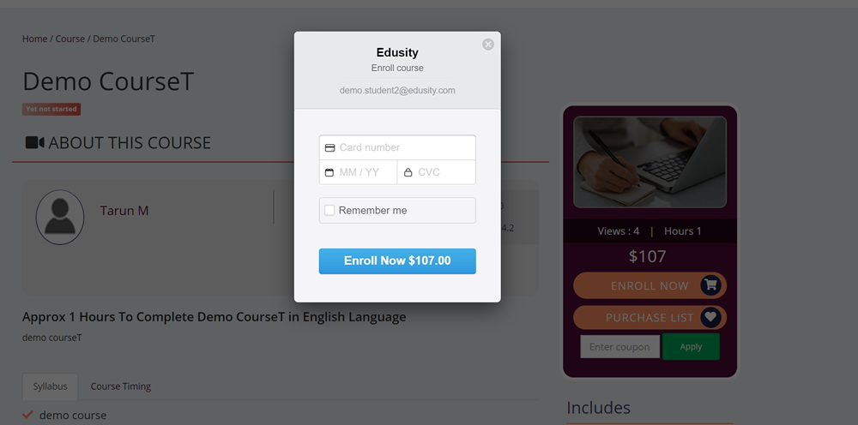This screenshot has width=858, height=425.
Task: Click the shopping cart icon
Action: click(710, 285)
